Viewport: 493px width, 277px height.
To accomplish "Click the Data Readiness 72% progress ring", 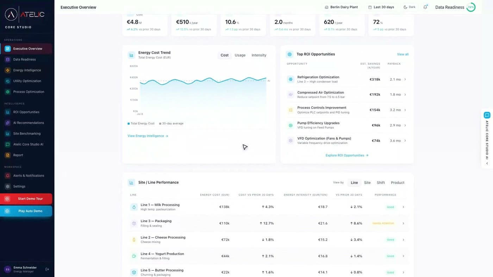I will pos(471,7).
